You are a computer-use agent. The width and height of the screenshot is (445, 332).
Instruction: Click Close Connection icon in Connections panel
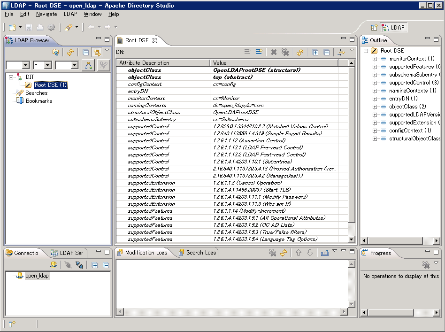(79, 265)
